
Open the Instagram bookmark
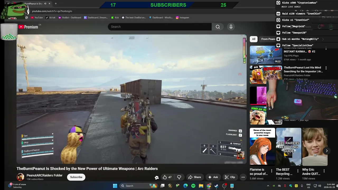pyautogui.click(x=182, y=18)
